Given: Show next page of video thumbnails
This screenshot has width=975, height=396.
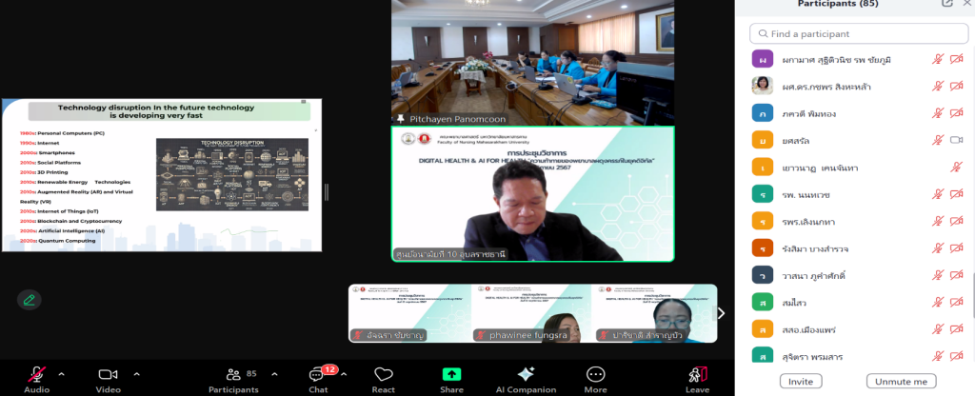Looking at the screenshot, I should [722, 313].
